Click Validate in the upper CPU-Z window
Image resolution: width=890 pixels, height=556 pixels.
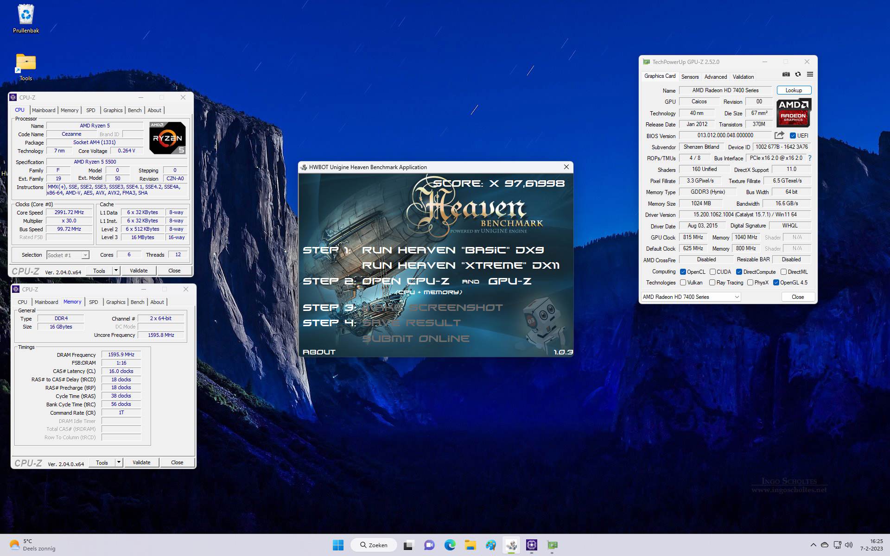tap(139, 271)
